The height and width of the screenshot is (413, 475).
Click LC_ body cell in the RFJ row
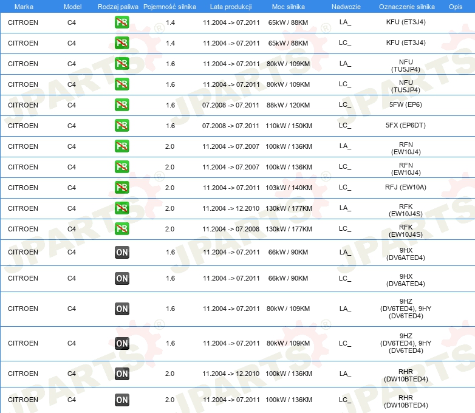pos(345,187)
